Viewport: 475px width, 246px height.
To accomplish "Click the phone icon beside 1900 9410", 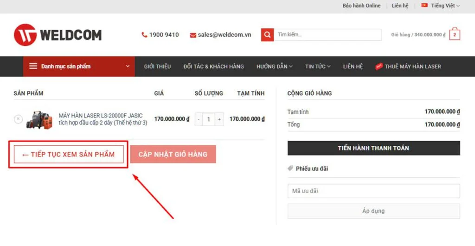I will point(144,35).
